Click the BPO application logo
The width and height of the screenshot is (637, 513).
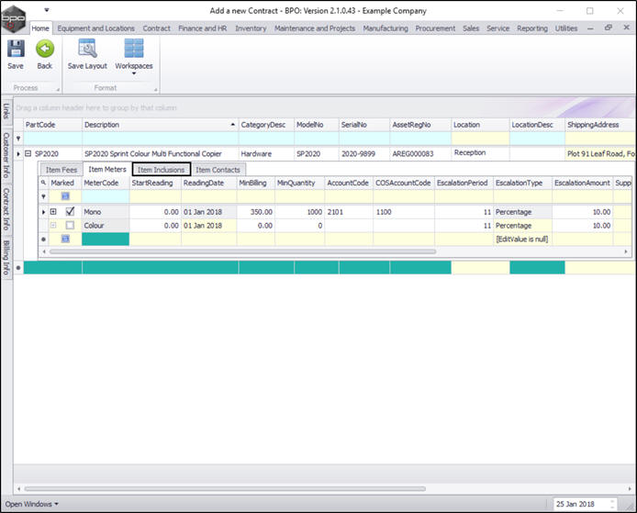click(x=14, y=18)
